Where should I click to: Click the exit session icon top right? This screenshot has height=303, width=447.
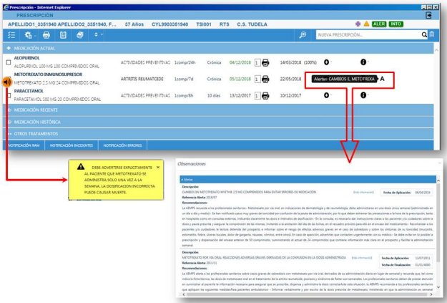tap(428, 14)
